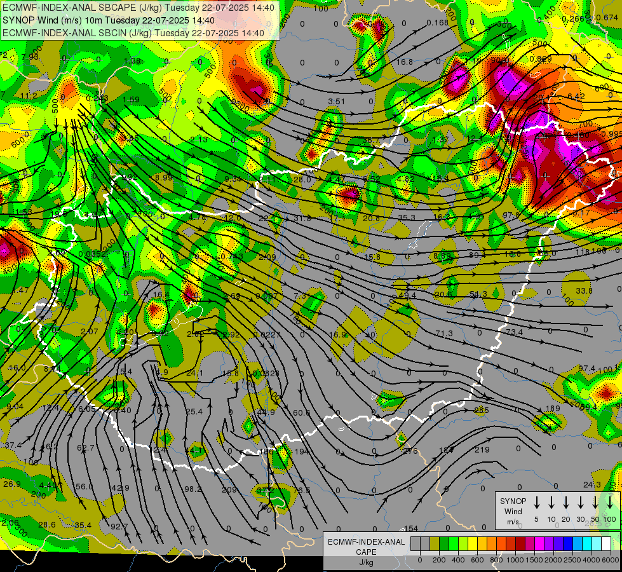Pick the pure blue swatch left of 2500 tick
The height and width of the screenshot is (572, 622).
pyautogui.click(x=568, y=544)
